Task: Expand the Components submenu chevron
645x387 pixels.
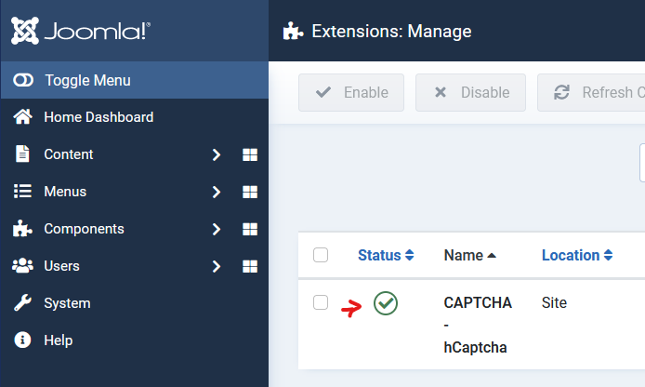Action: coord(217,229)
